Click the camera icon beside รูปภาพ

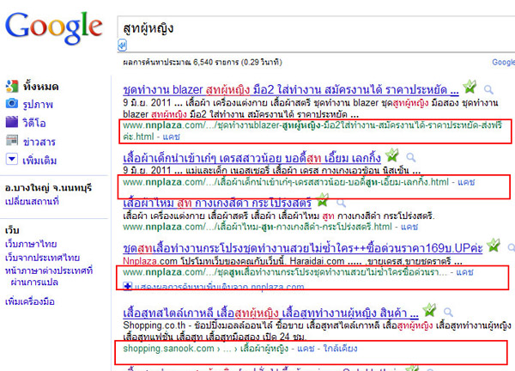(x=12, y=104)
